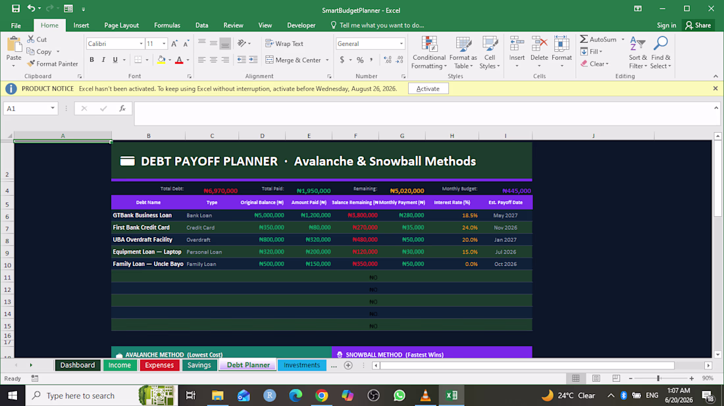This screenshot has width=724, height=406.
Task: Expand the General number format dropdown
Action: (401, 44)
